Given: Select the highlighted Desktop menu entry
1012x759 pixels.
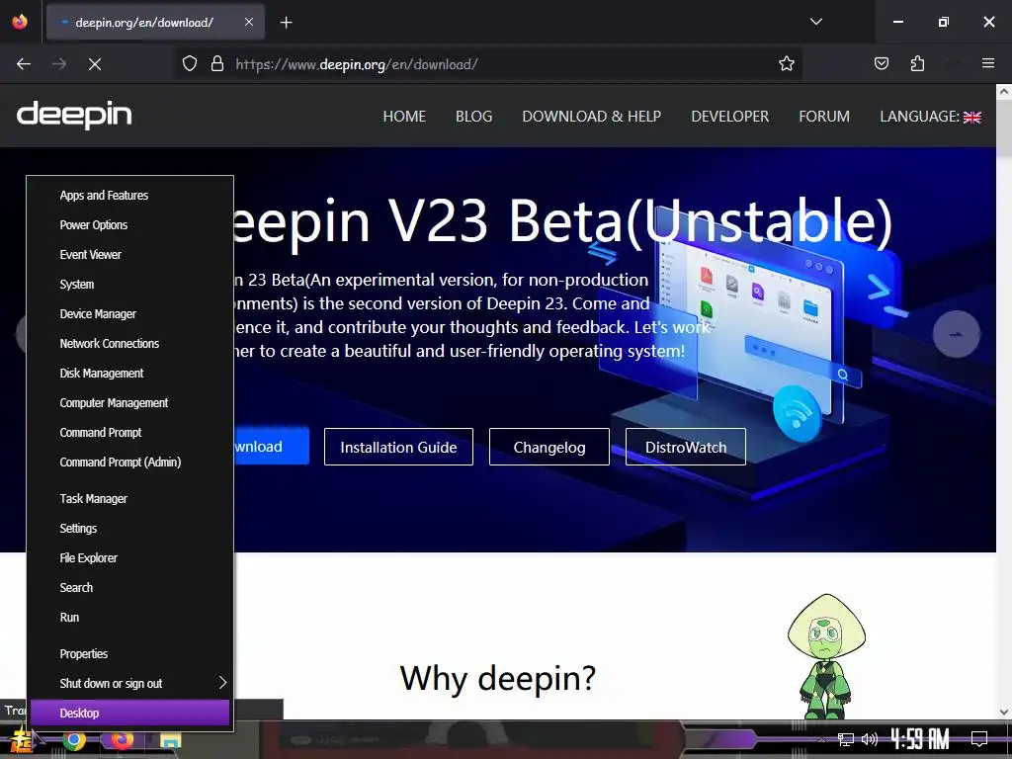Looking at the screenshot, I should 129,714.
